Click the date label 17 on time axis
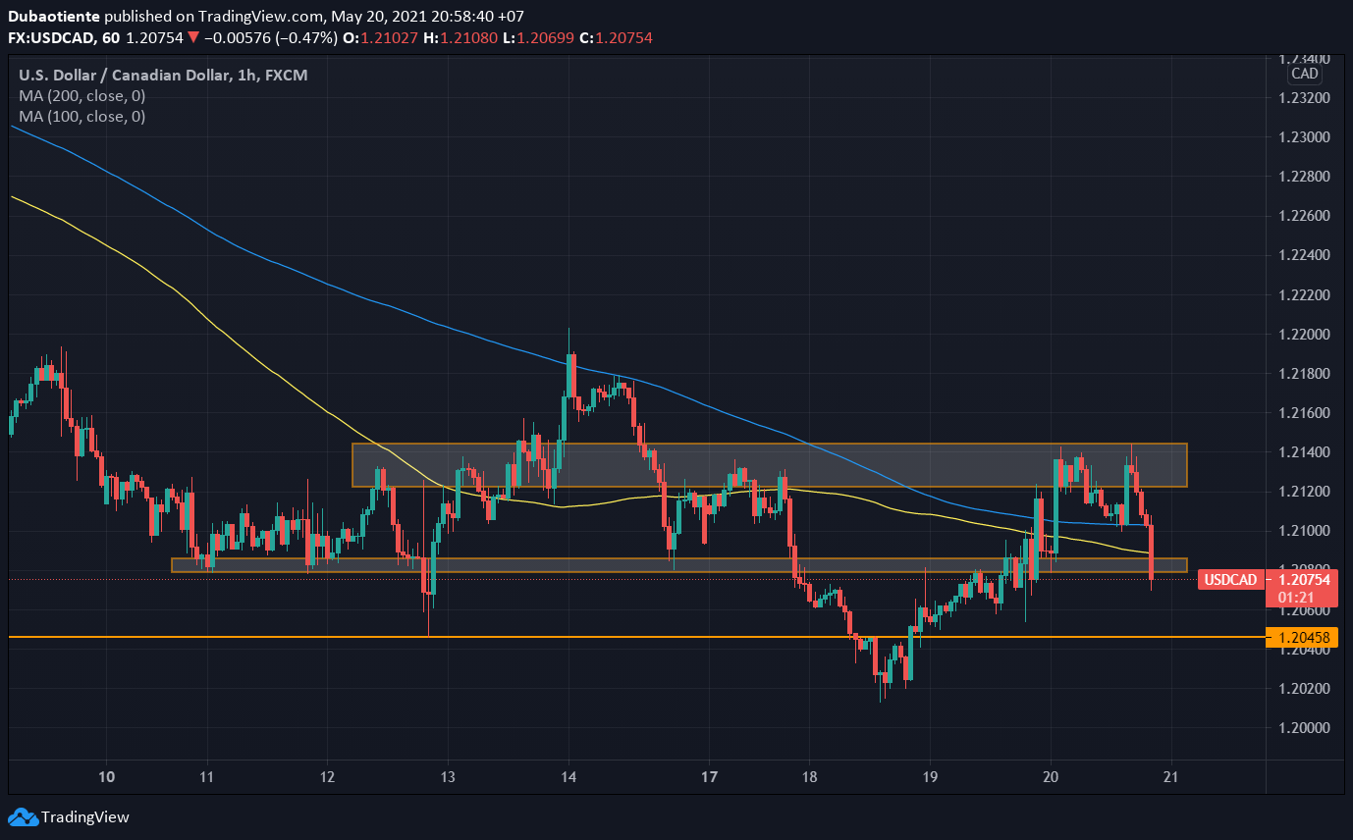This screenshot has height=840, width=1353. [711, 776]
